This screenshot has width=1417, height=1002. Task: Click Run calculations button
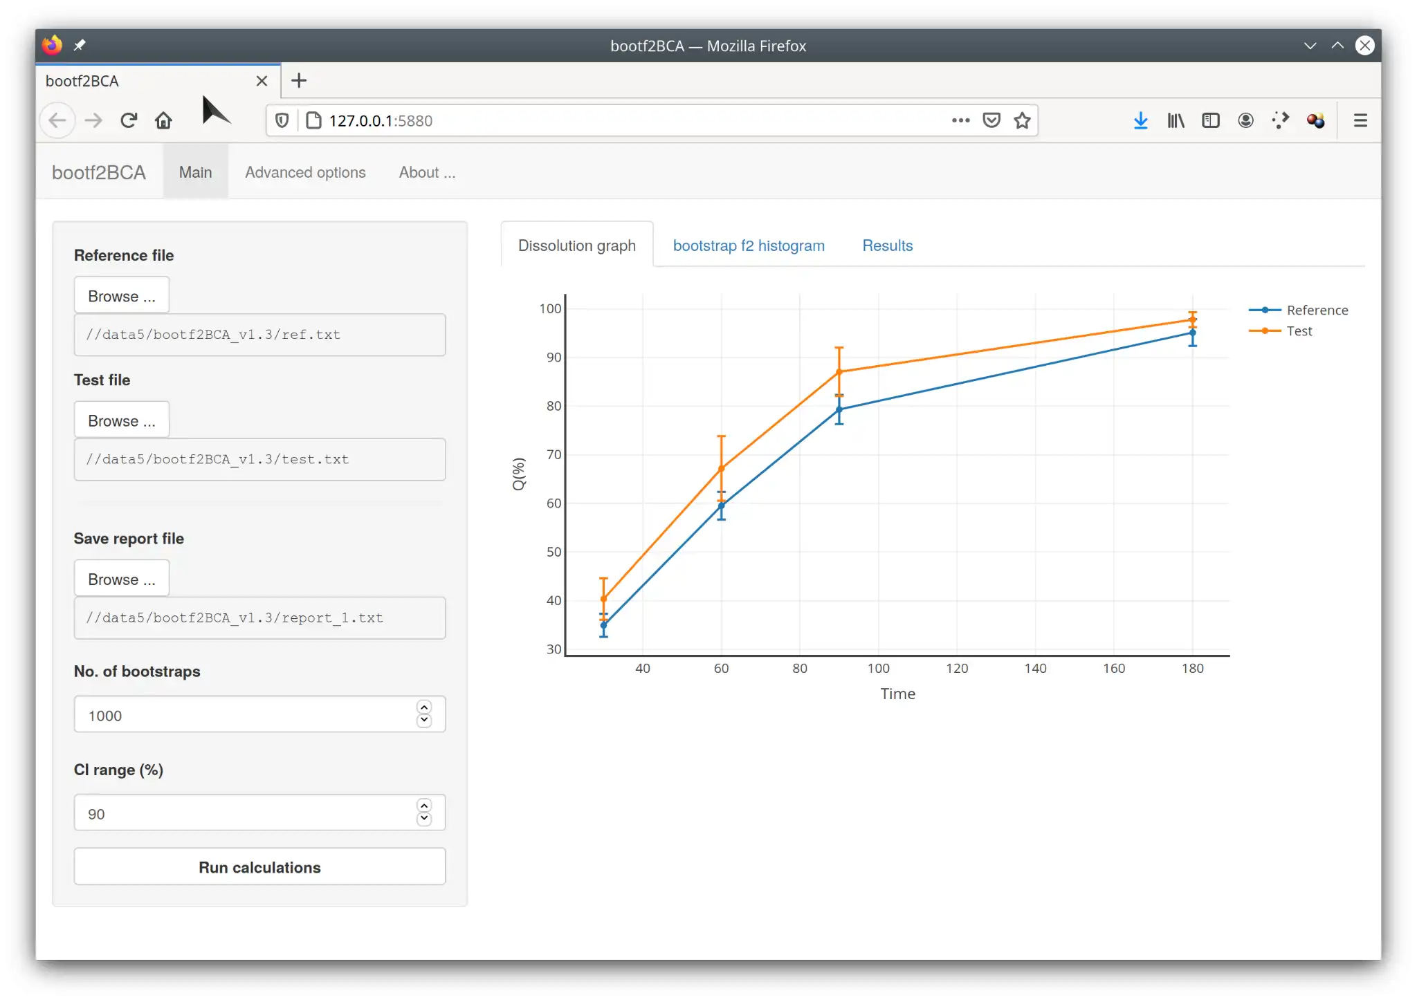tap(259, 866)
